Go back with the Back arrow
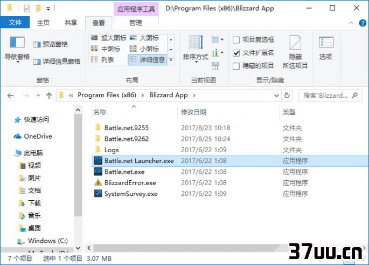The image size is (369, 265). tap(10, 96)
